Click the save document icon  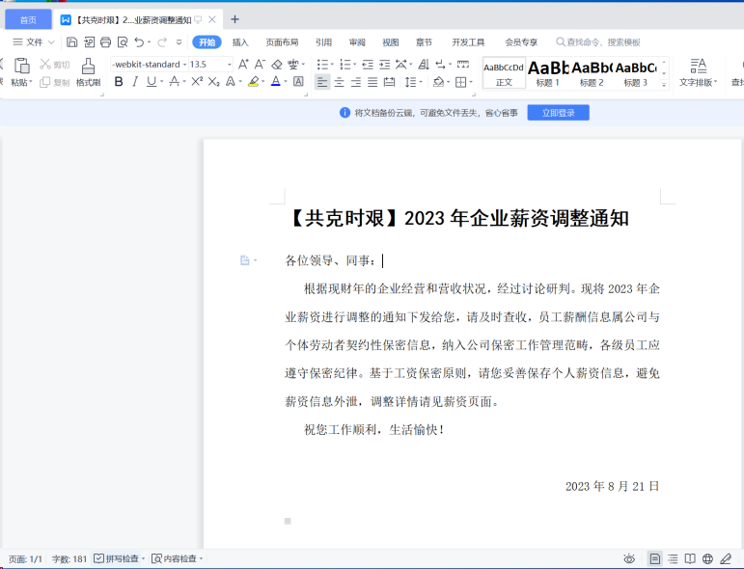pyautogui.click(x=72, y=42)
